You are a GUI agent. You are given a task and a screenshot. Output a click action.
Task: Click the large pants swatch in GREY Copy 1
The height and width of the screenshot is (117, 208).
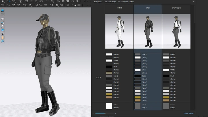pyautogui.click(x=166, y=106)
